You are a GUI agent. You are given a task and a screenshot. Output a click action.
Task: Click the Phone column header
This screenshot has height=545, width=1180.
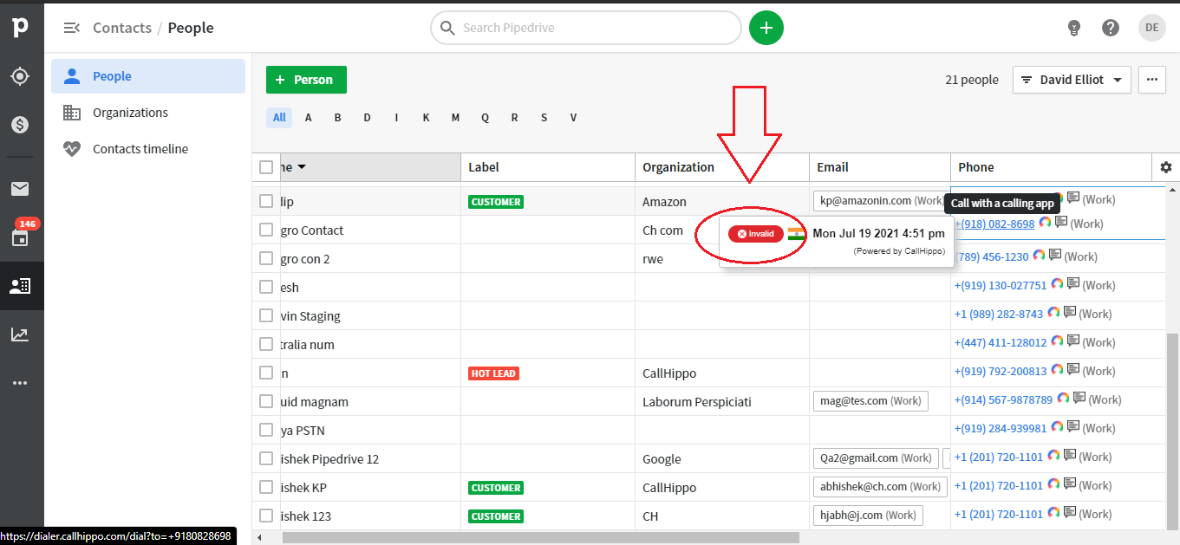tap(1051, 167)
